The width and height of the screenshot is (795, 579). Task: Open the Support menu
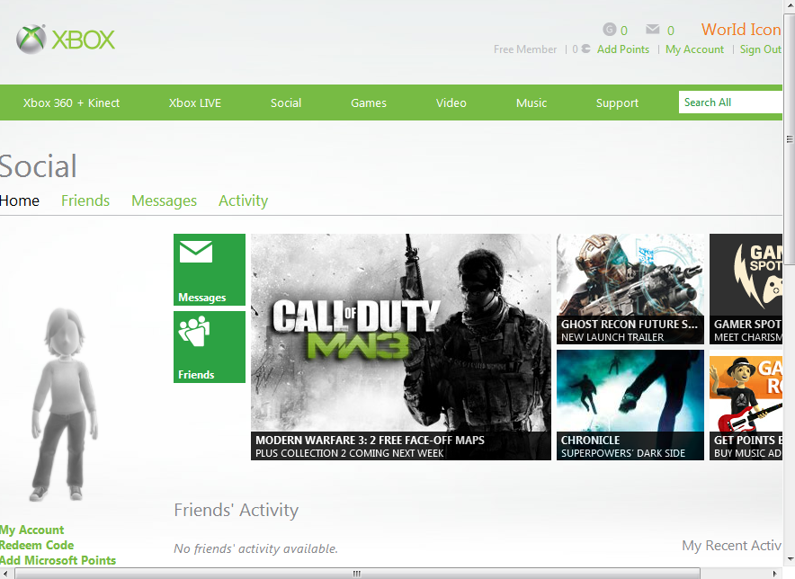tap(617, 102)
